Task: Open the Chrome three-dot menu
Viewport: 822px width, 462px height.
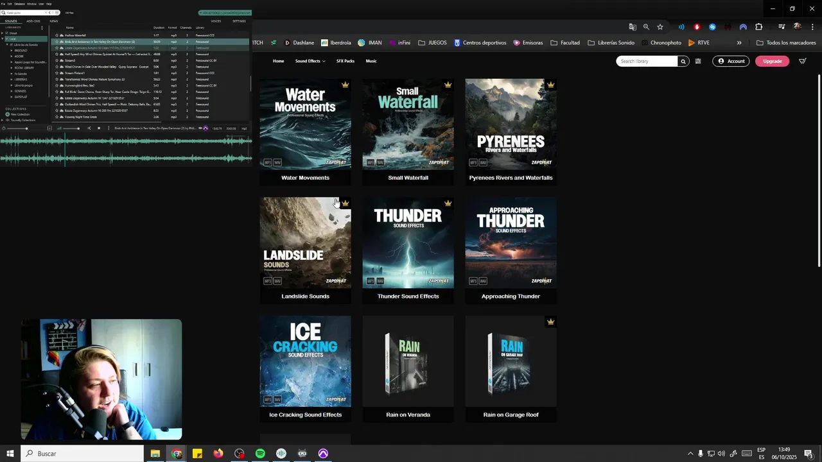Action: (x=812, y=27)
